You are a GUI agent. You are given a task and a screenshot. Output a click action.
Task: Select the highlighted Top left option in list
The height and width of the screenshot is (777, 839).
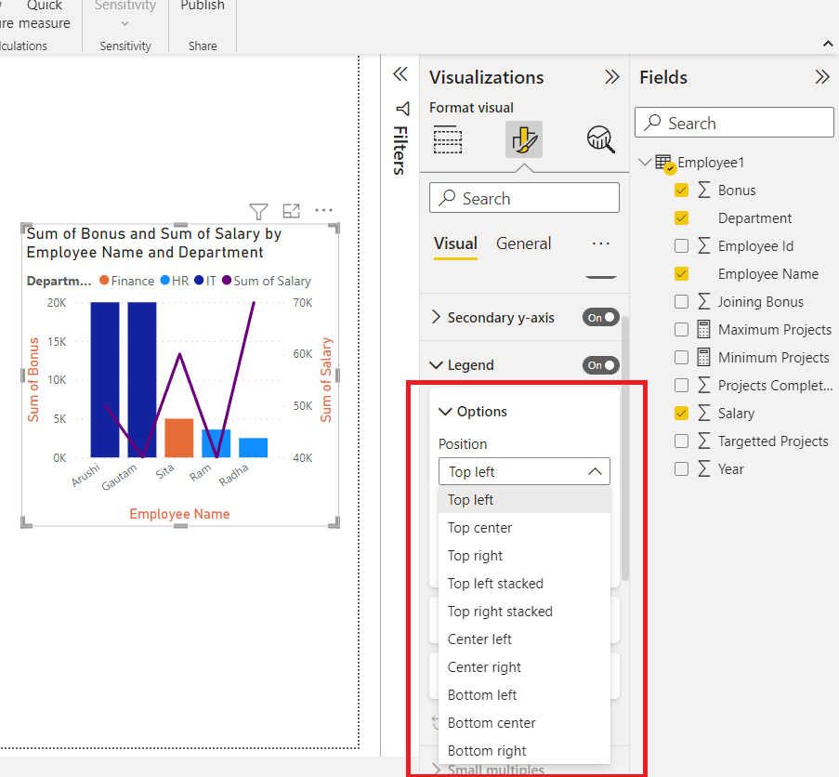tap(524, 500)
